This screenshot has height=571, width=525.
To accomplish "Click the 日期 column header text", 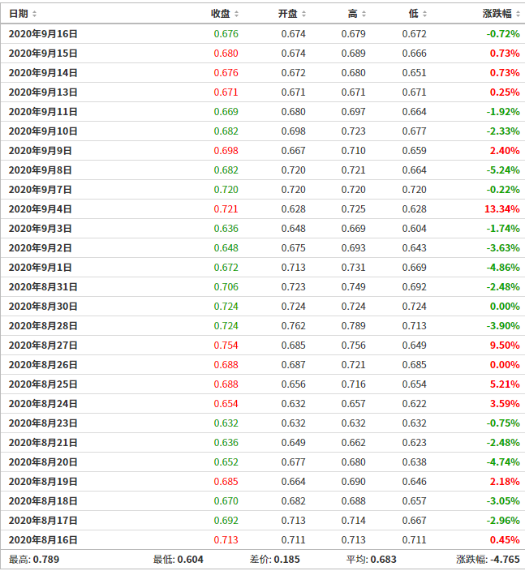I will coord(19,14).
